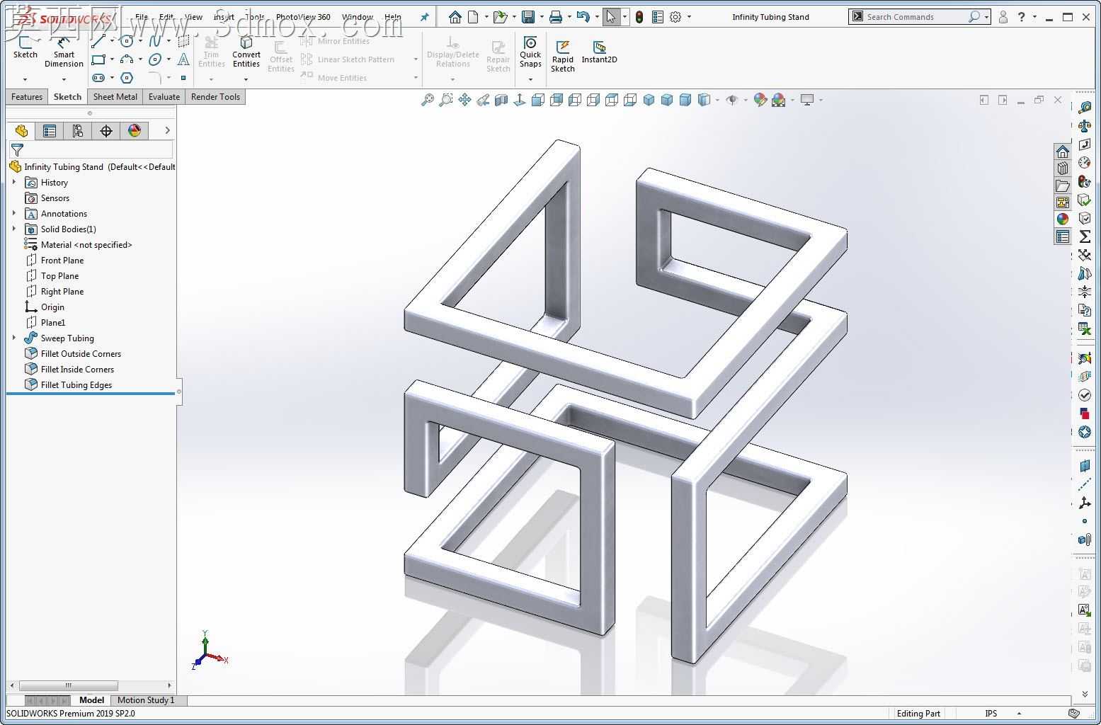The image size is (1101, 725).
Task: Toggle Rapid Sketch mode
Action: point(563,56)
